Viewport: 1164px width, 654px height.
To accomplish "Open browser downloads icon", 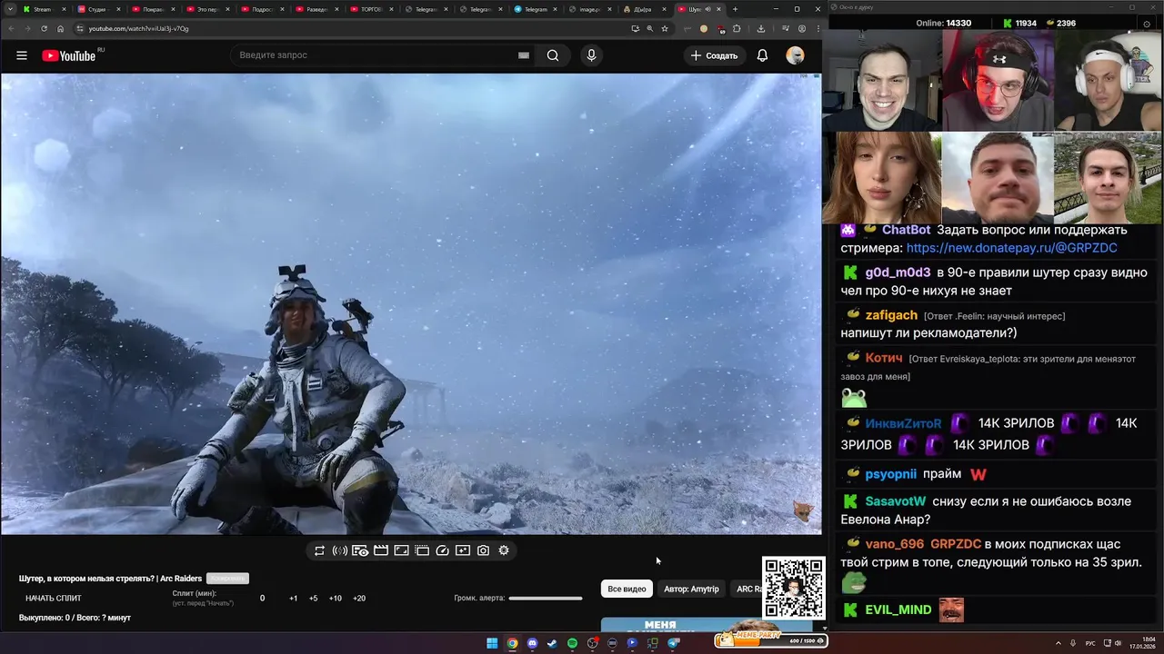I will click(761, 28).
